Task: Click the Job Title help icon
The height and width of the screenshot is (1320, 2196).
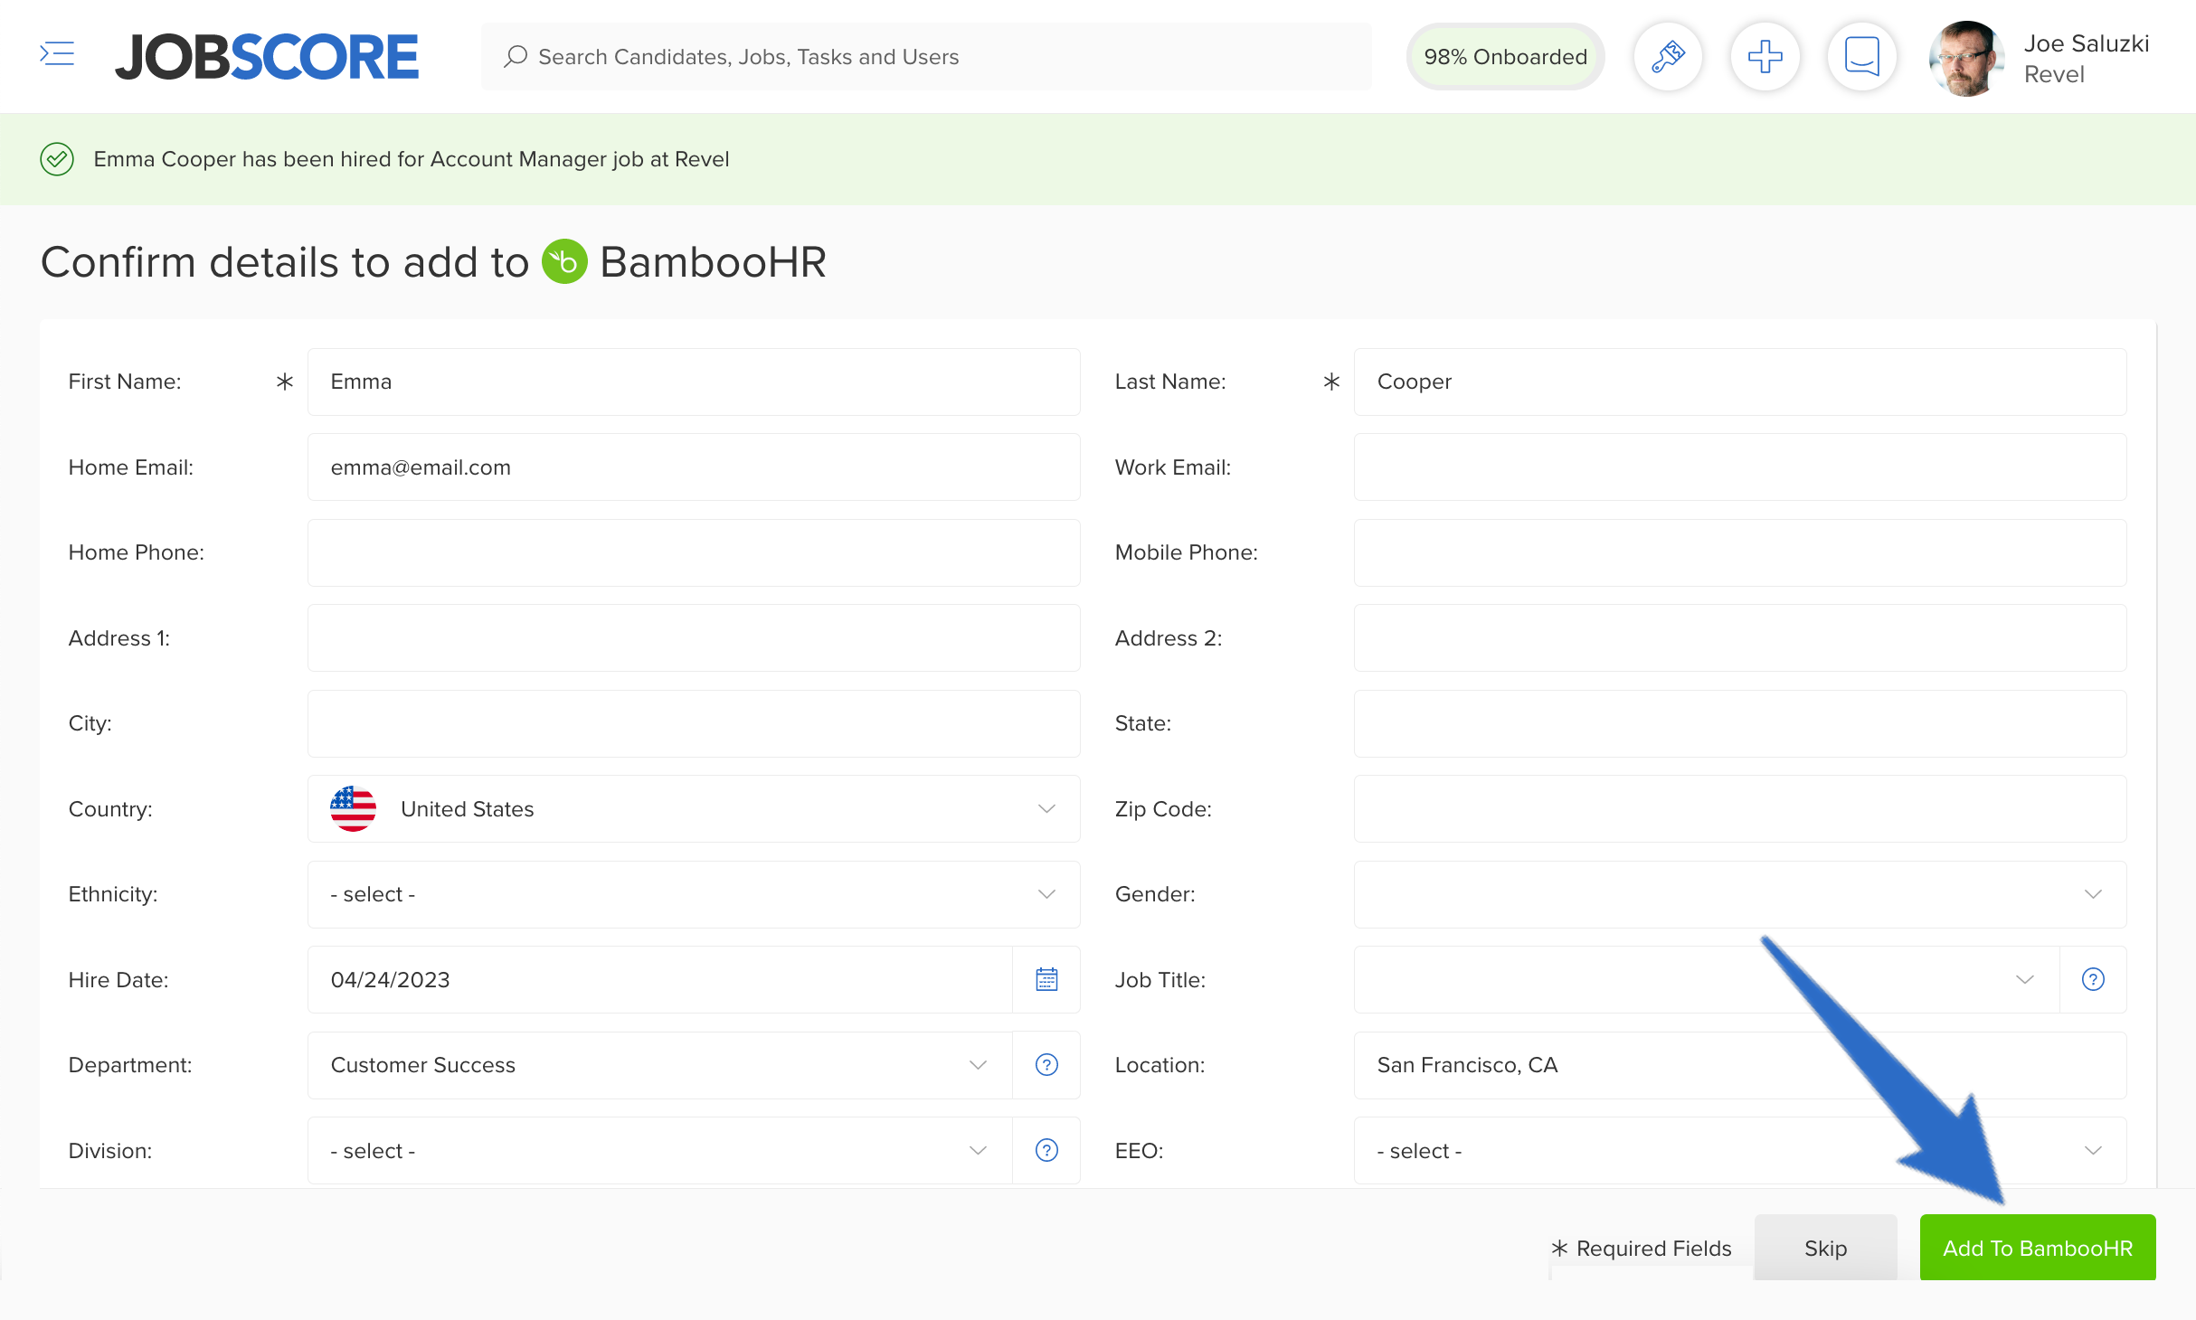Action: pyautogui.click(x=2093, y=979)
